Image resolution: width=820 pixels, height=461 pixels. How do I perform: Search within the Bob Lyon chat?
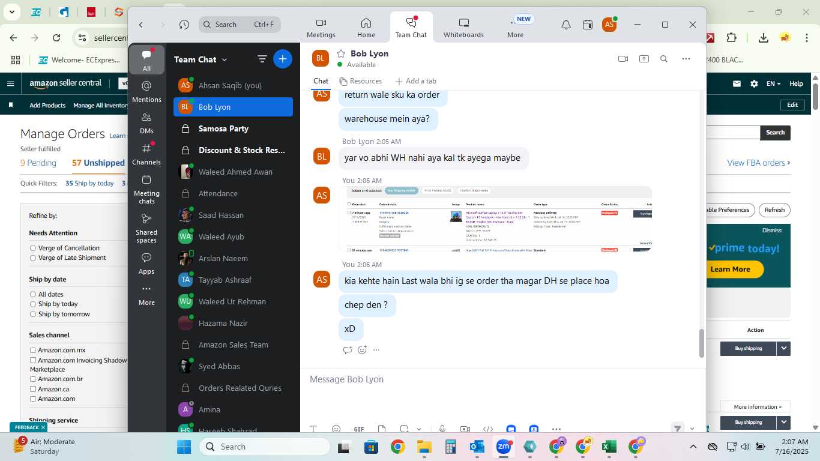pos(664,59)
